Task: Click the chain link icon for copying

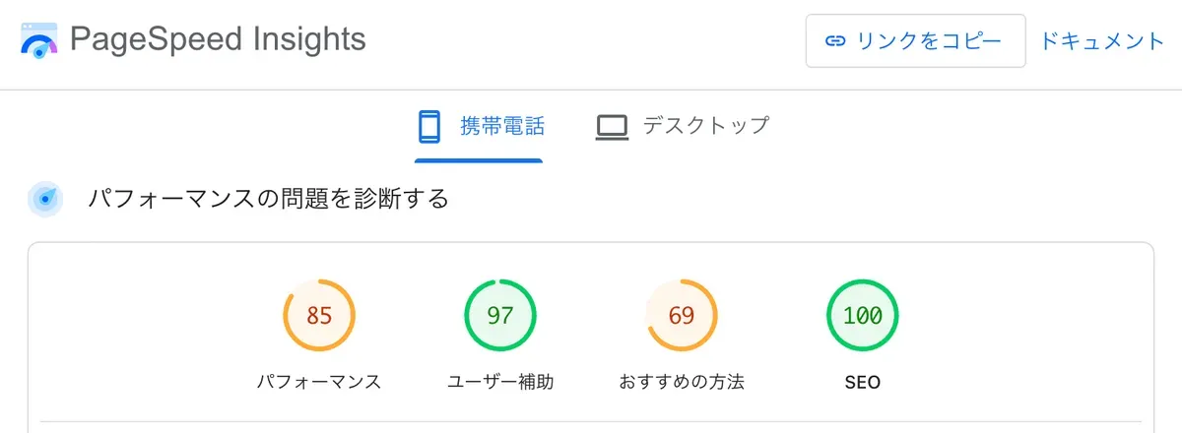Action: point(835,40)
